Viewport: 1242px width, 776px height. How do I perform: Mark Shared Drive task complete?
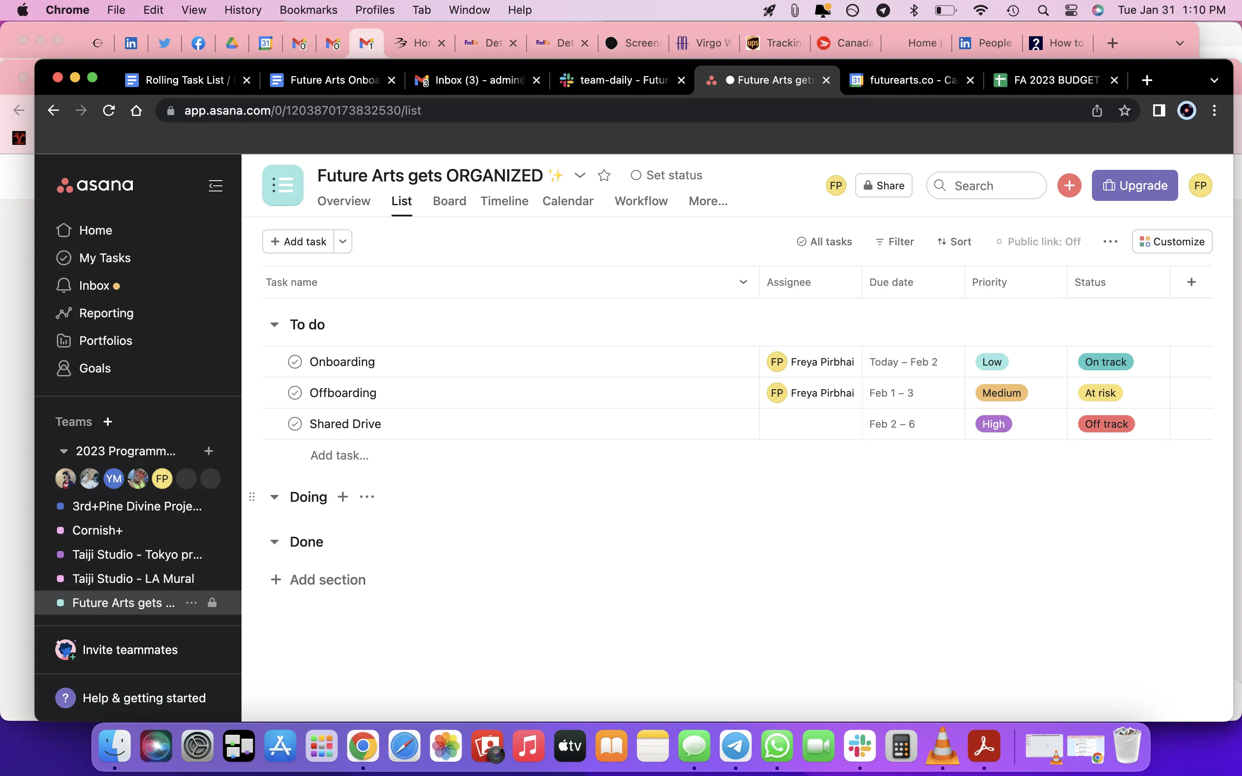(x=295, y=424)
